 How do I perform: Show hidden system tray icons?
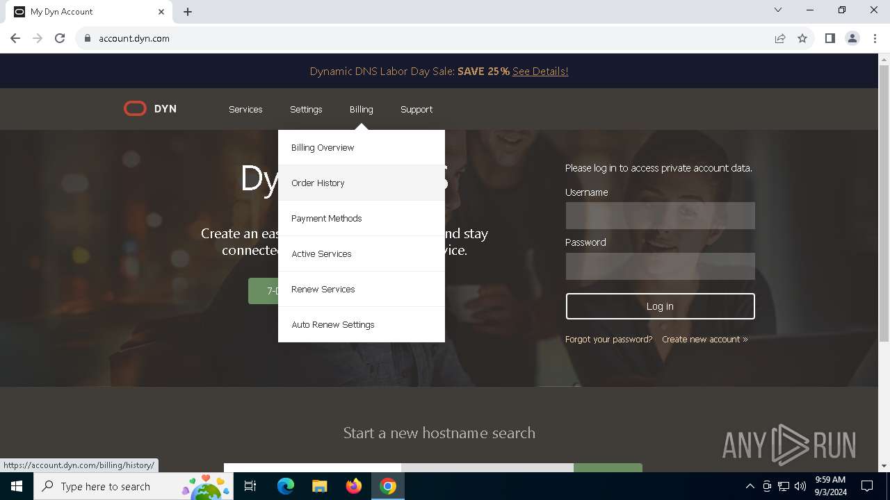pos(750,486)
